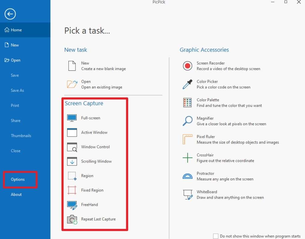This screenshot has width=305, height=239.
Task: Click the Fixed Region label
Action: 92,190
